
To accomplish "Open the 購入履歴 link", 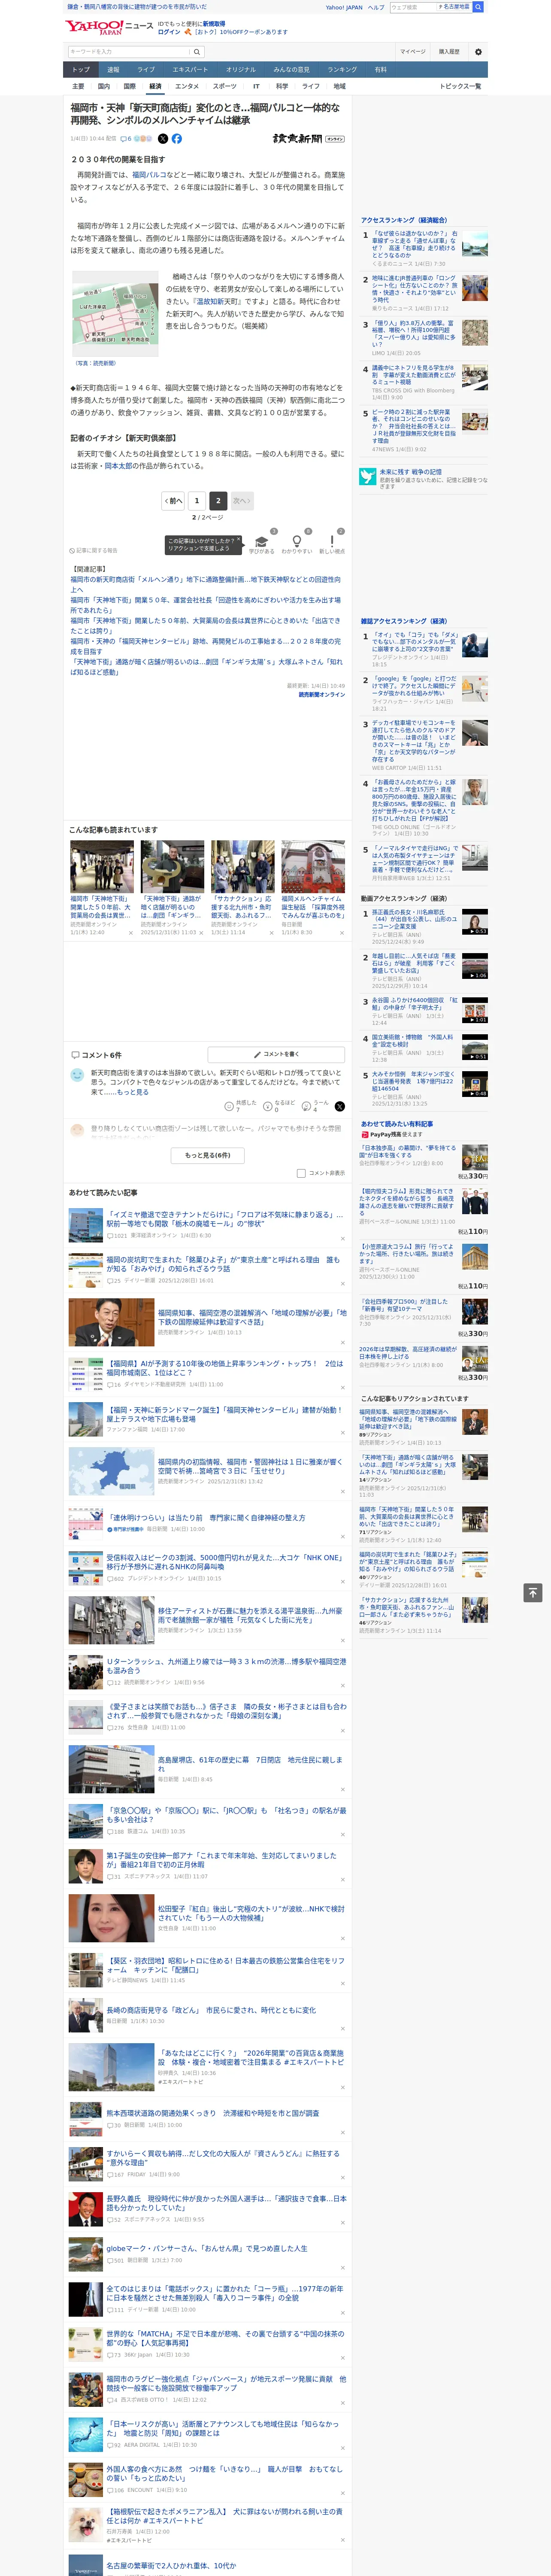I will coord(449,51).
